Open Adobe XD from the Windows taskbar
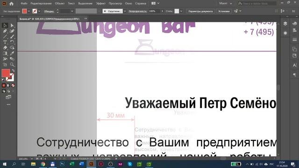Image resolution: width=299 pixels, height=168 pixels. point(120,164)
